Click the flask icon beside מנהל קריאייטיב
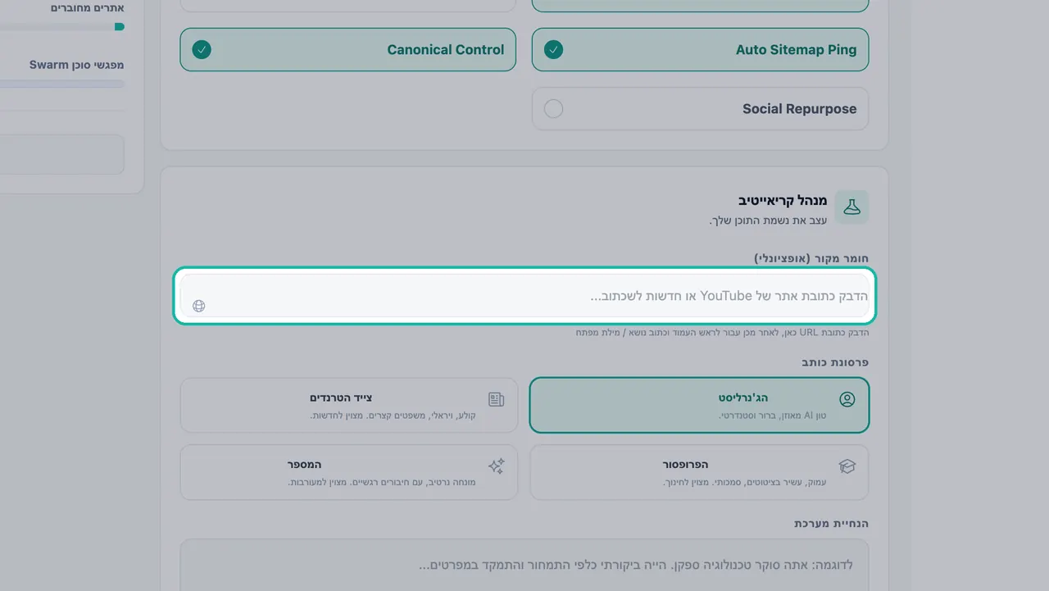The width and height of the screenshot is (1049, 591). coord(852,207)
